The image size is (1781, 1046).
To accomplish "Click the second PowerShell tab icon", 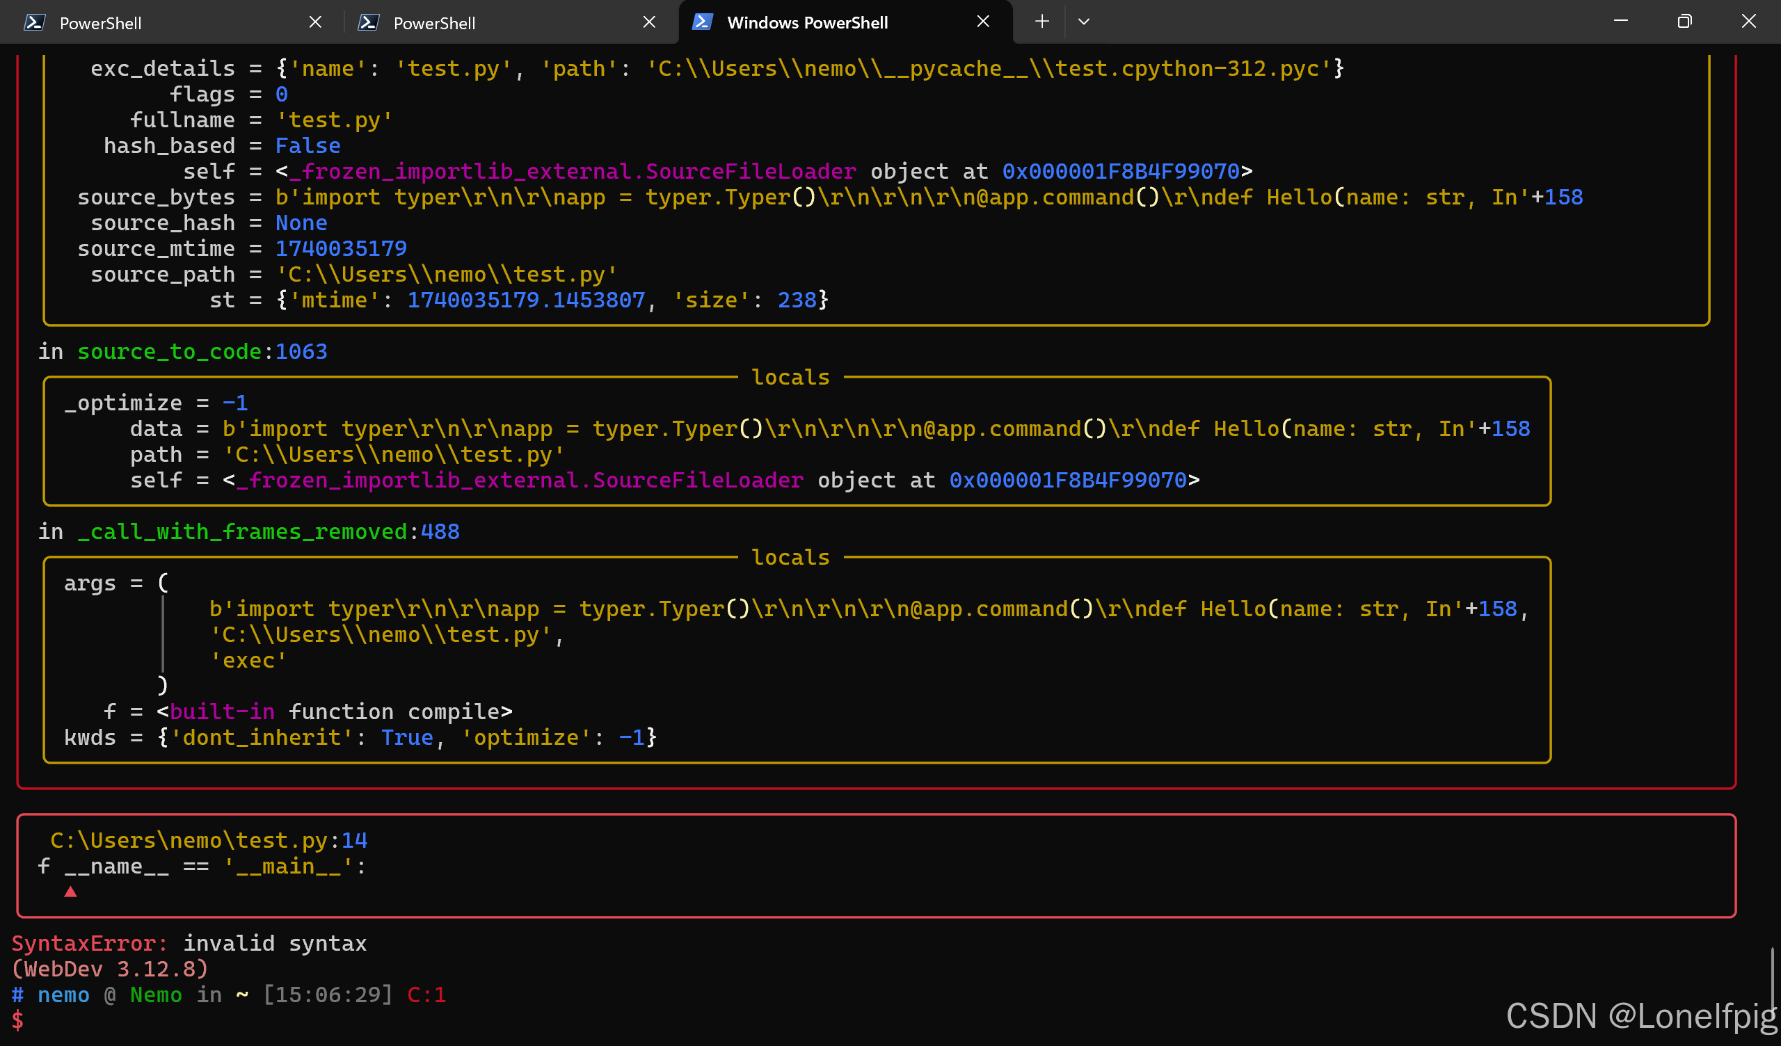I will point(367,23).
